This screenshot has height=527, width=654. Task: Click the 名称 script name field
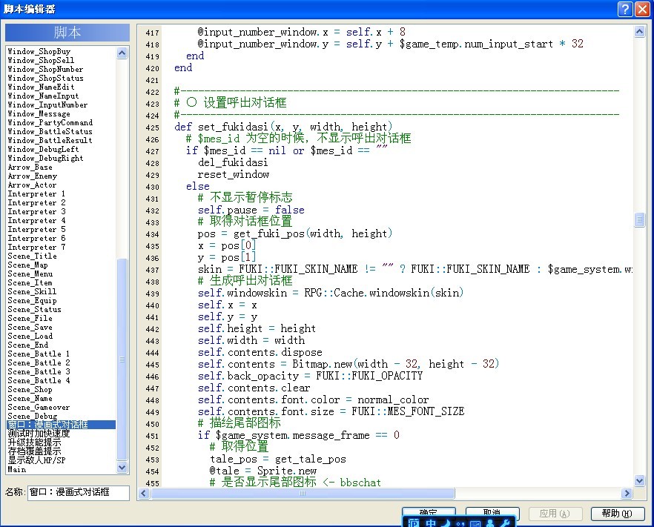click(79, 492)
